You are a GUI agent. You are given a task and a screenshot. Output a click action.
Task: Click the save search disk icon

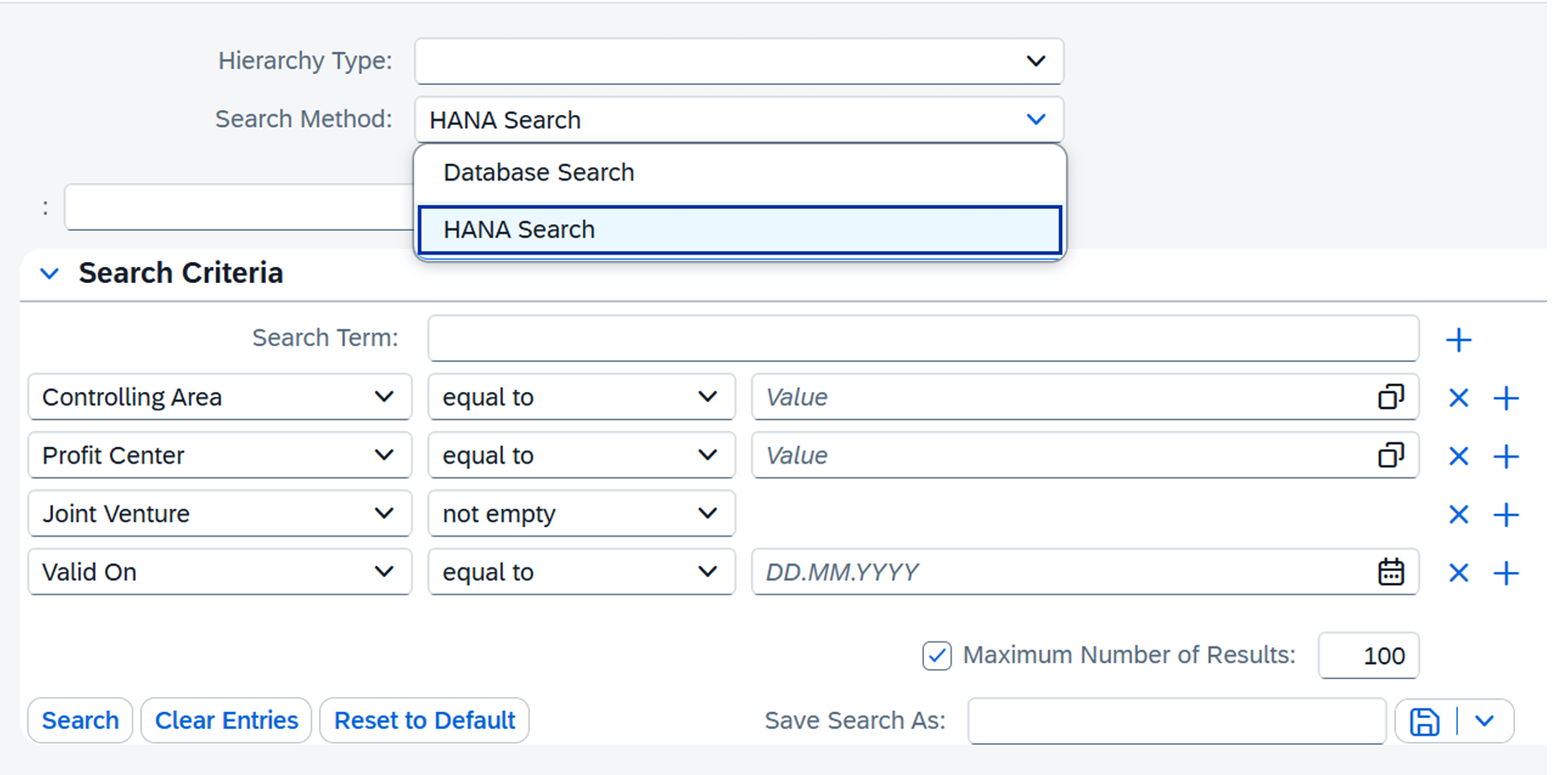click(x=1424, y=721)
